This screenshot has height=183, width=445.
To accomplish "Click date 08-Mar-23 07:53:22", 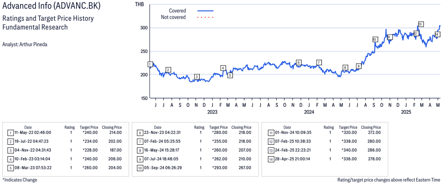I will pyautogui.click(x=33, y=168).
